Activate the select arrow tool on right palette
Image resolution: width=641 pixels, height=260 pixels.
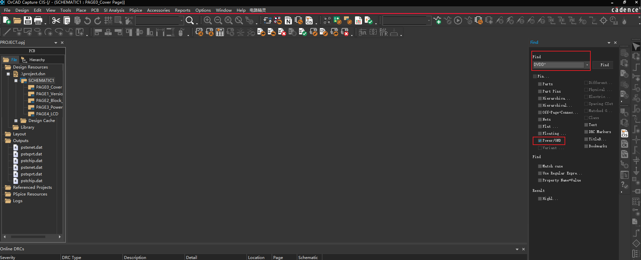click(636, 46)
